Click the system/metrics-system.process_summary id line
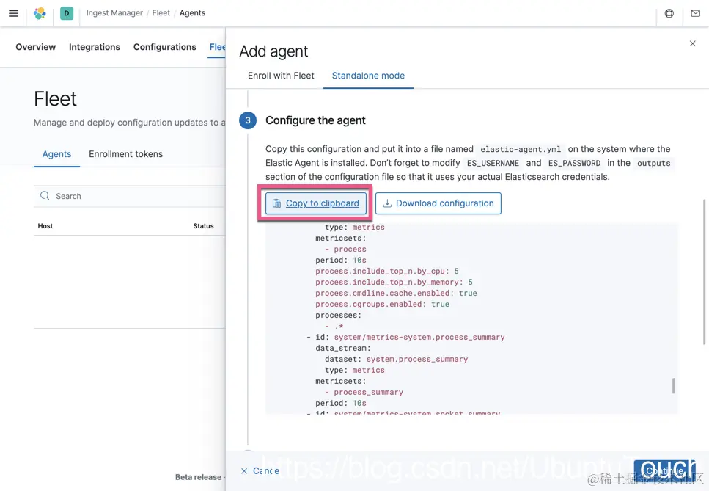The image size is (709, 491). point(405,337)
